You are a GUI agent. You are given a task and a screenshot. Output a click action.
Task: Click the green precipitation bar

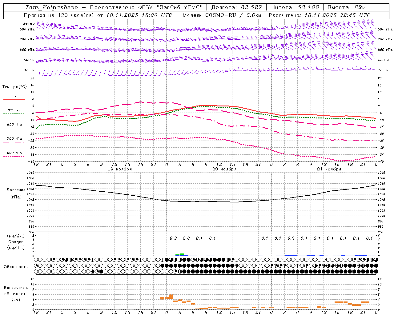182,254
